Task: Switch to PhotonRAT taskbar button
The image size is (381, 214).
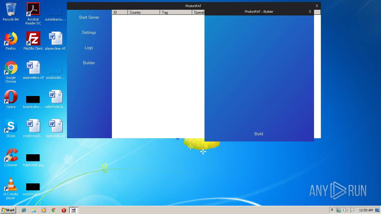Action: [74, 210]
